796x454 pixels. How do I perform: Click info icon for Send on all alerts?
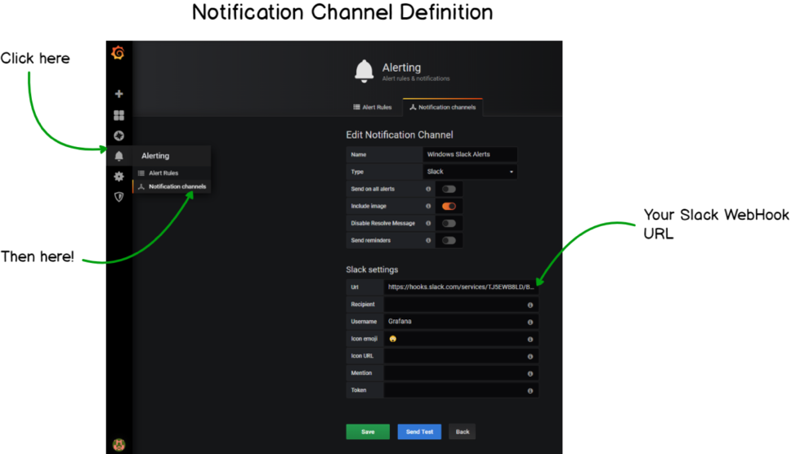428,189
